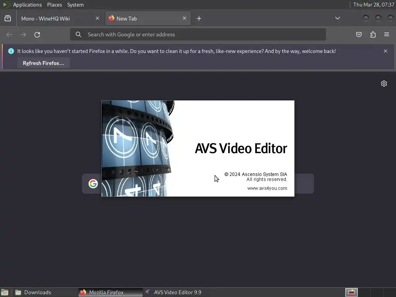Click show desktop icon in bottom panel
This screenshot has width=396, height=297.
[x=5, y=292]
